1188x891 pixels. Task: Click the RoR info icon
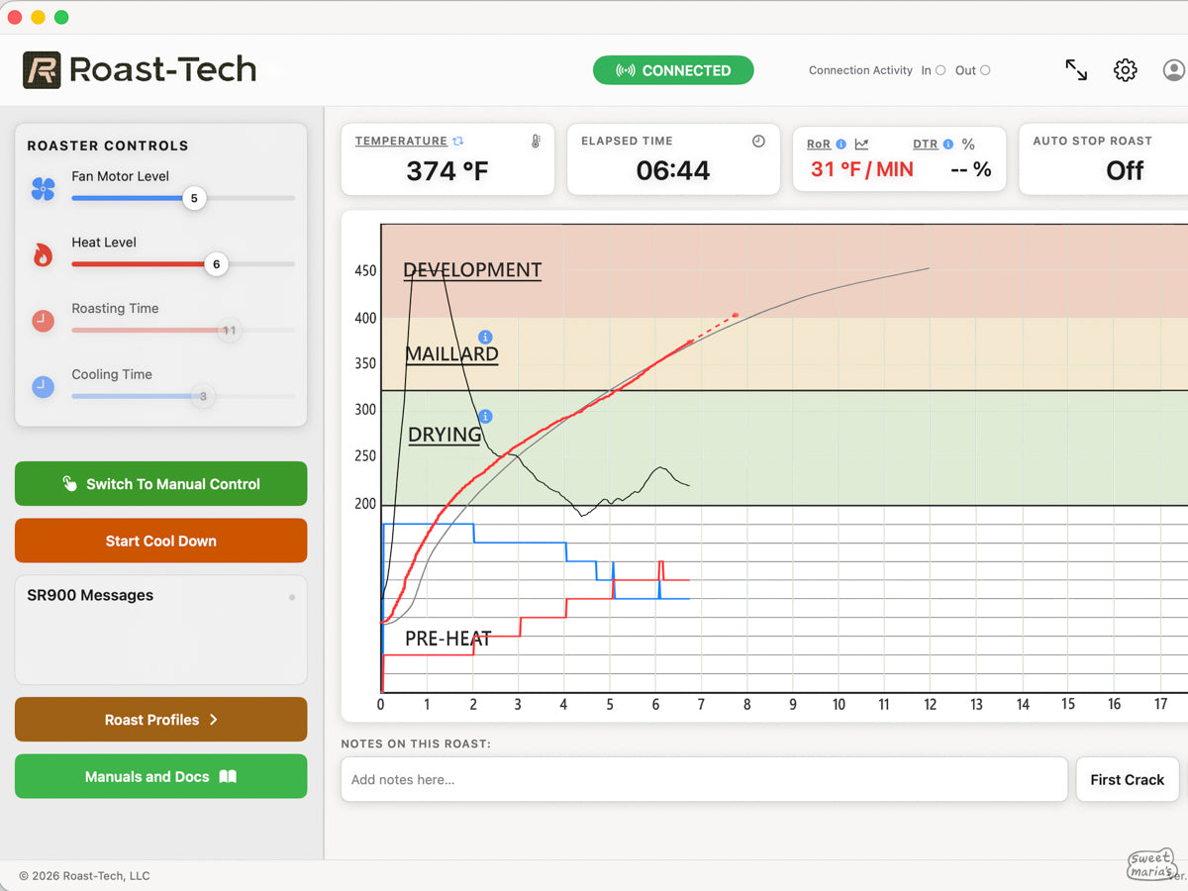pyautogui.click(x=841, y=145)
